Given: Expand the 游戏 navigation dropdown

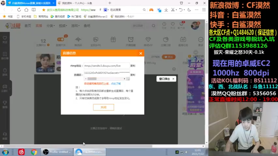Looking at the screenshot, I should click(x=75, y=26).
